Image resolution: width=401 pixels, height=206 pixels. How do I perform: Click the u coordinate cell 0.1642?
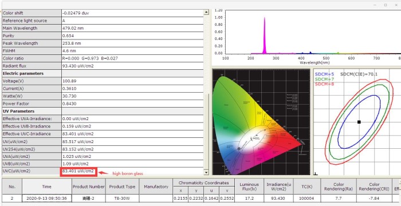point(211,199)
